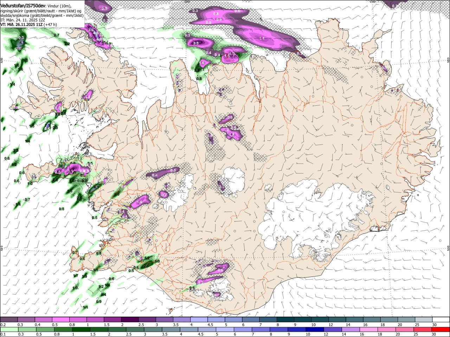This screenshot has width=450, height=337.
Task: Click the bright pink legend swatch between 0.5 and 0.8
Action: (x=60, y=320)
